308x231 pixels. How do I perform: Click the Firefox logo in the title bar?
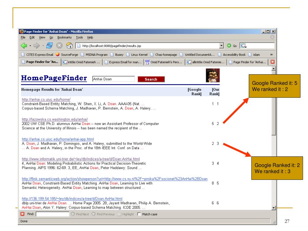[x=21, y=31]
